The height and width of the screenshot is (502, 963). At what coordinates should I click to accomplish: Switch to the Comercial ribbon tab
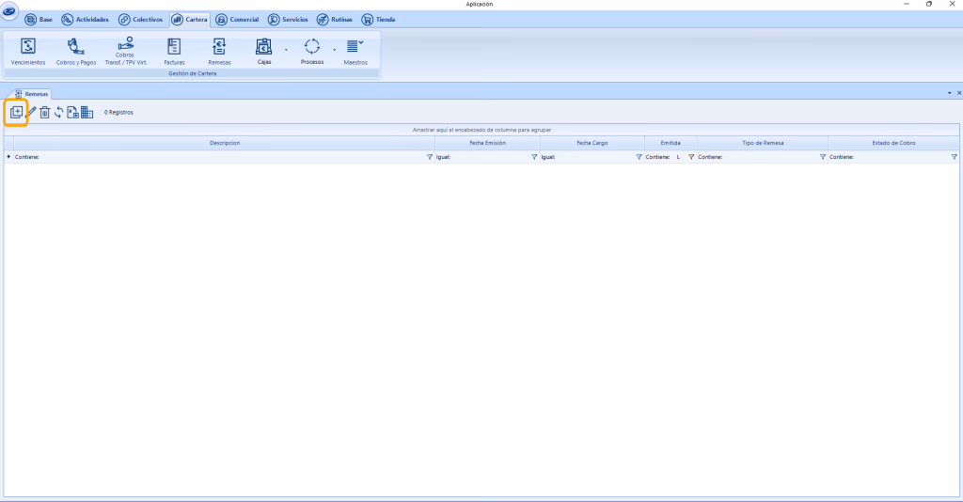(x=237, y=19)
